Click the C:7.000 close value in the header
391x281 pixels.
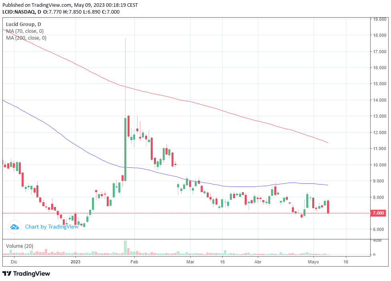[x=111, y=12]
